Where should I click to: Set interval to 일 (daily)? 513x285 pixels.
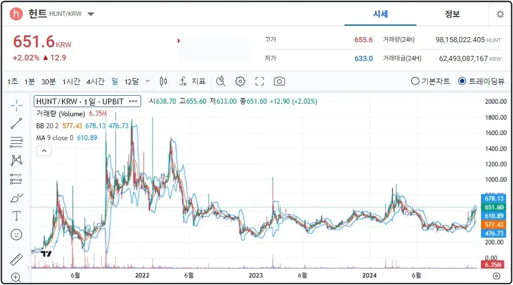(x=114, y=82)
